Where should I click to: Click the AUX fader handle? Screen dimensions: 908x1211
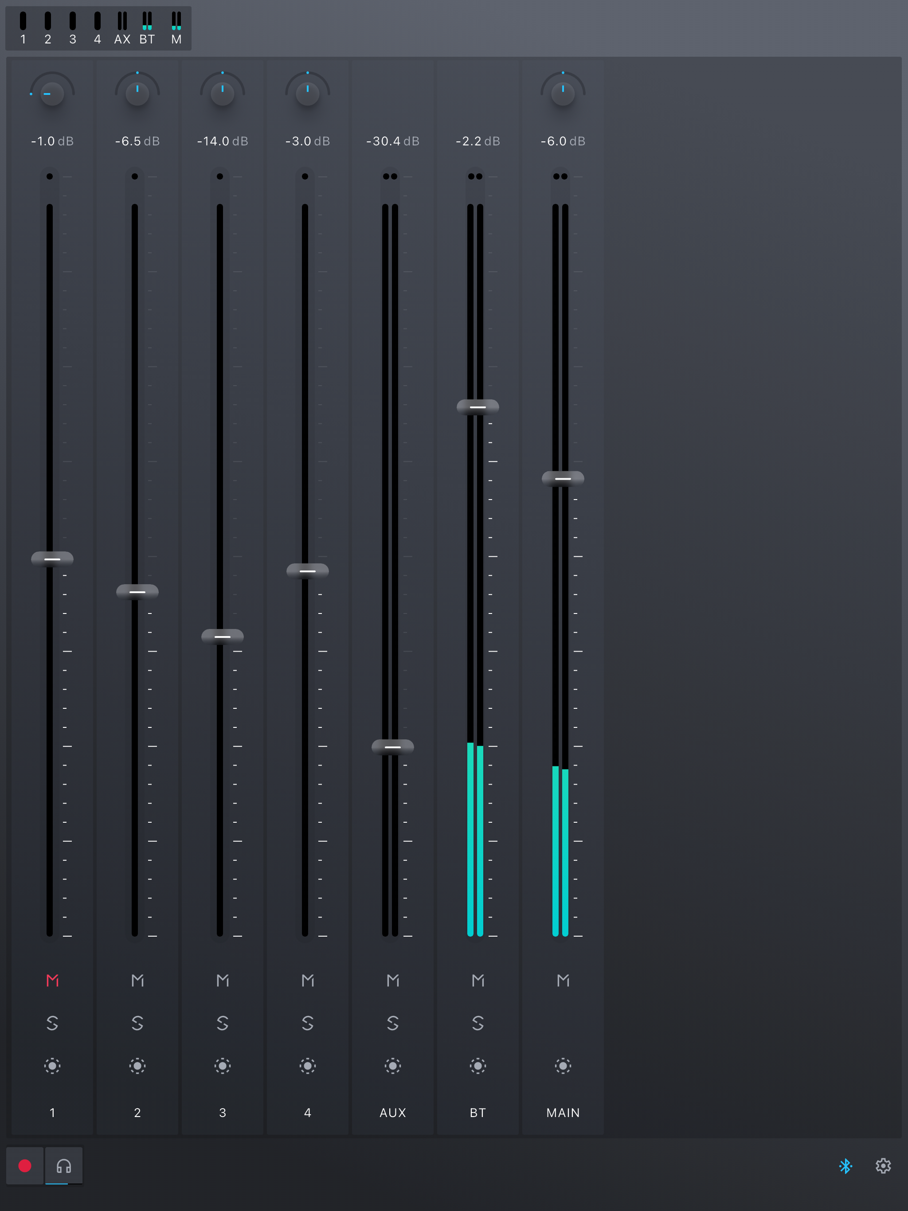pyautogui.click(x=393, y=747)
